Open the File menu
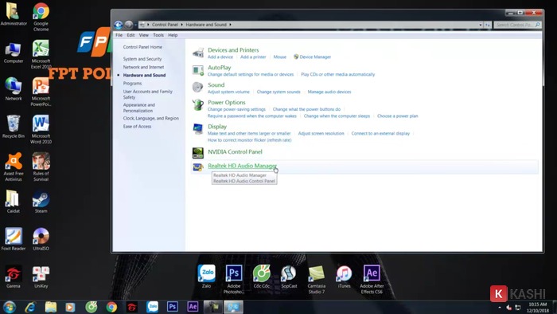 (x=119, y=35)
